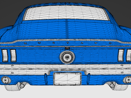The image size is (131, 98).
Task: Select the inner left tail light lens
Action: (x=13, y=56)
